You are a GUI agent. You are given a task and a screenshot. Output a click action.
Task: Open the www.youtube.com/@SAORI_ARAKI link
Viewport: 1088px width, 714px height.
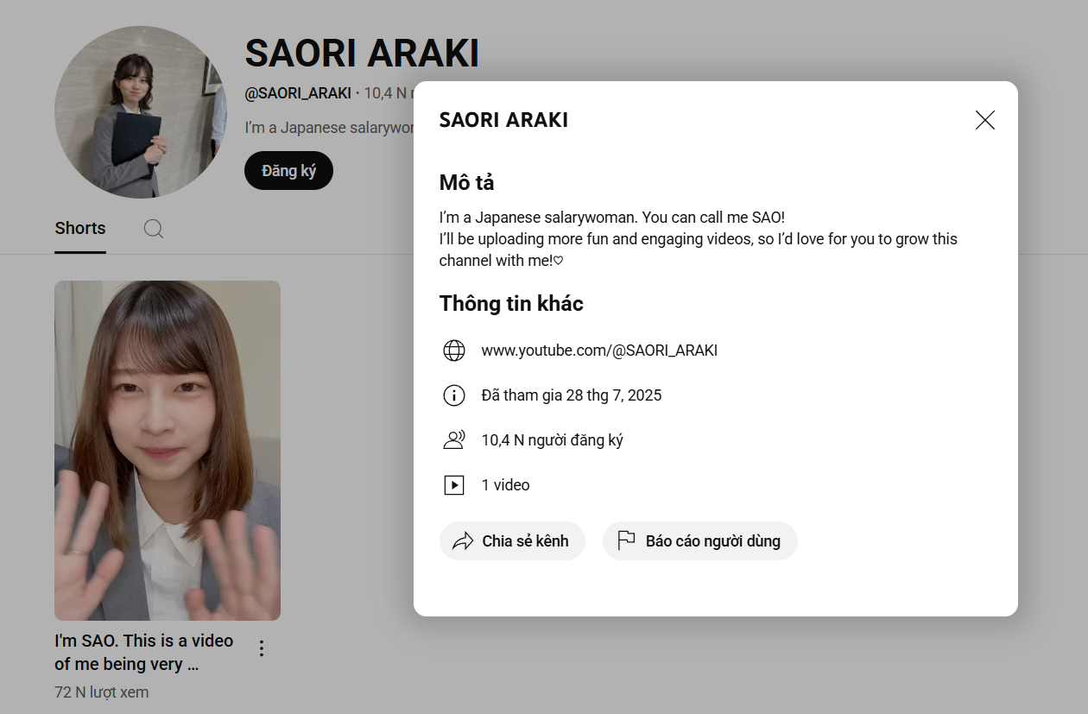[x=599, y=351]
